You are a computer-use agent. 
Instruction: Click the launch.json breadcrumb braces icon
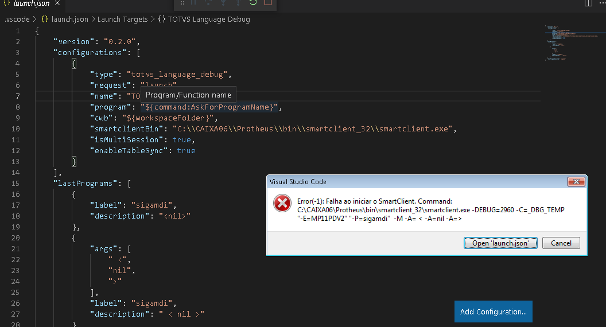pyautogui.click(x=44, y=19)
